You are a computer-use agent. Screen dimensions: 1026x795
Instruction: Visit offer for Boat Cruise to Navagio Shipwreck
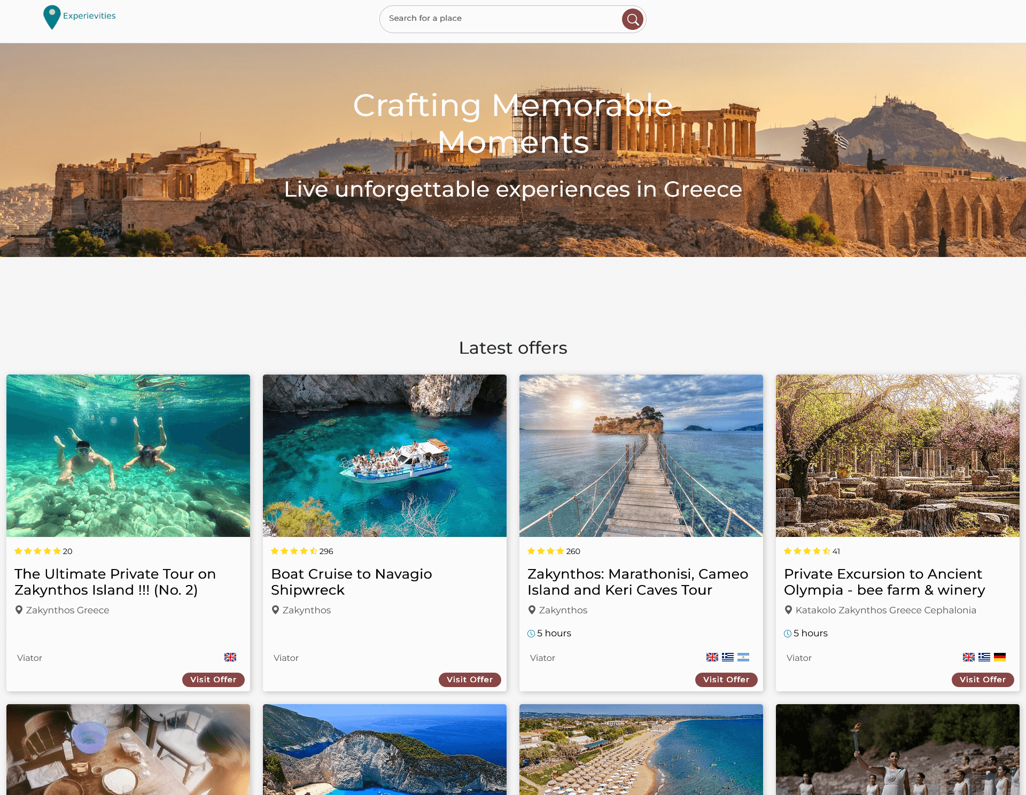click(469, 679)
